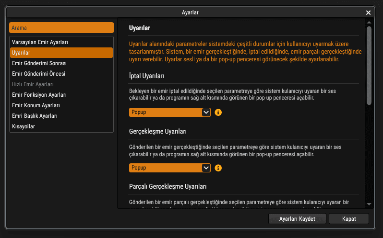Choose Emri Başlık Ayarları item
The image size is (383, 238).
[x=61, y=116]
